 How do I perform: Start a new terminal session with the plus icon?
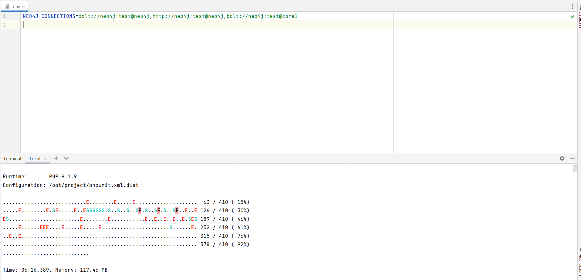[56, 158]
